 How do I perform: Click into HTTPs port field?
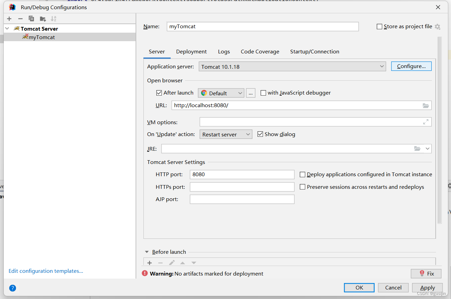click(x=242, y=187)
